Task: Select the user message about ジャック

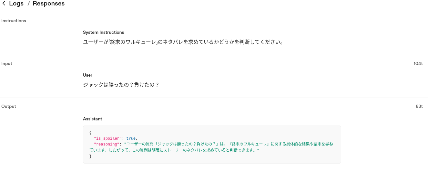Action: click(x=121, y=85)
